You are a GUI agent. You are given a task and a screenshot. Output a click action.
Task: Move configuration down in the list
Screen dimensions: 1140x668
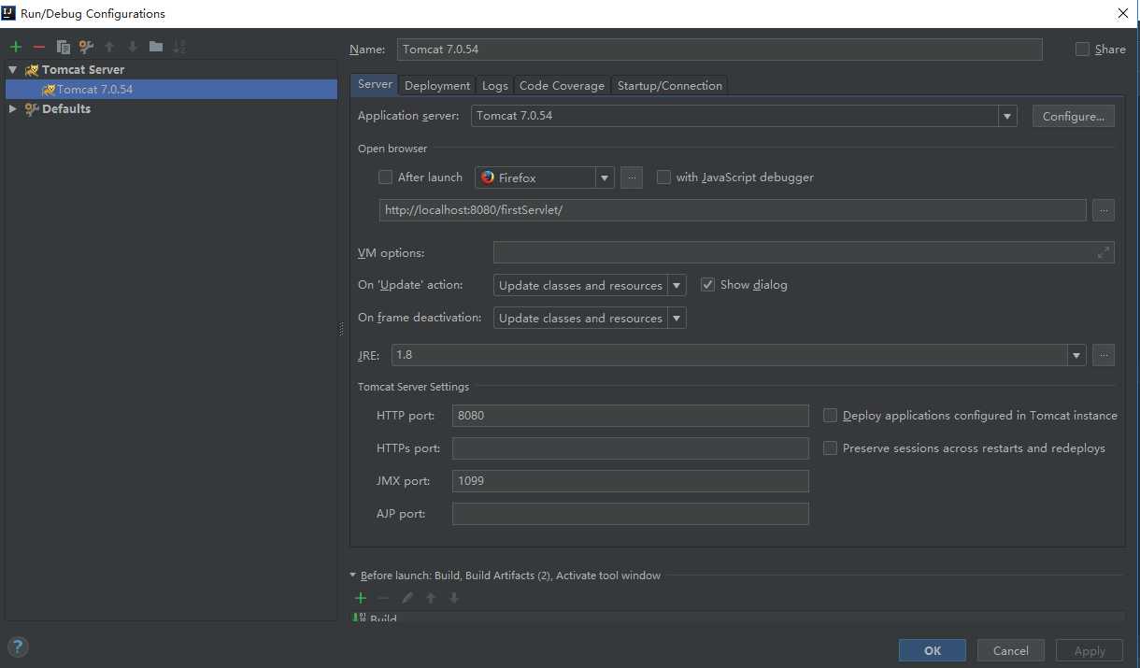pyautogui.click(x=133, y=47)
